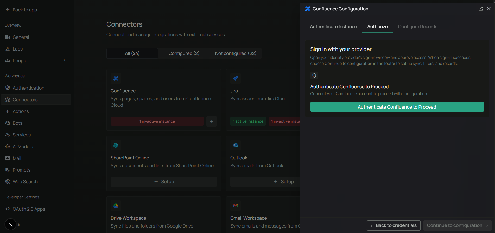Navigate to Authentication settings

[36, 88]
